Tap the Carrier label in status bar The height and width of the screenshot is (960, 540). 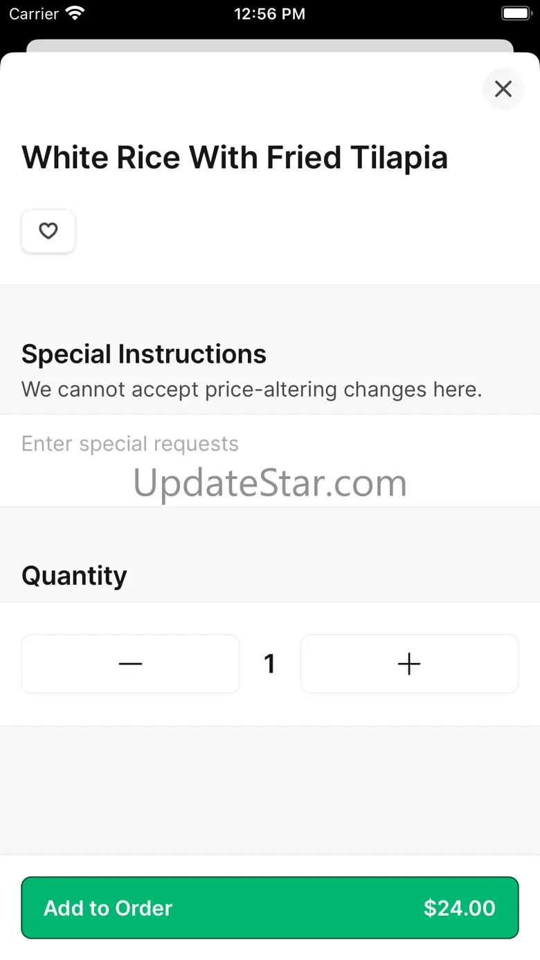coord(33,14)
